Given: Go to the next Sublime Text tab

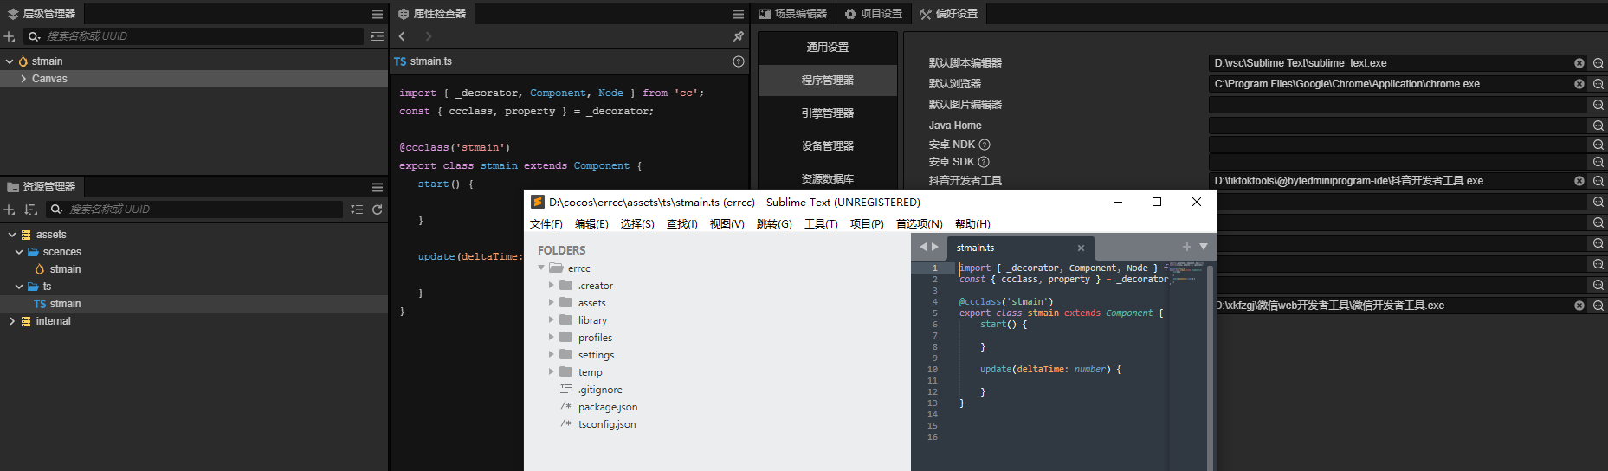Looking at the screenshot, I should [x=934, y=247].
